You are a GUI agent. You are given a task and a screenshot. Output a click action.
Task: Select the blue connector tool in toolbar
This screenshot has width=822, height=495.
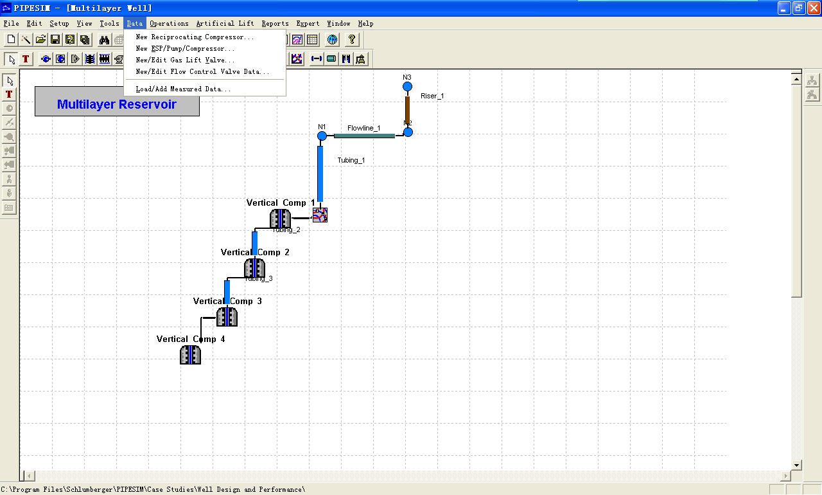pos(317,59)
